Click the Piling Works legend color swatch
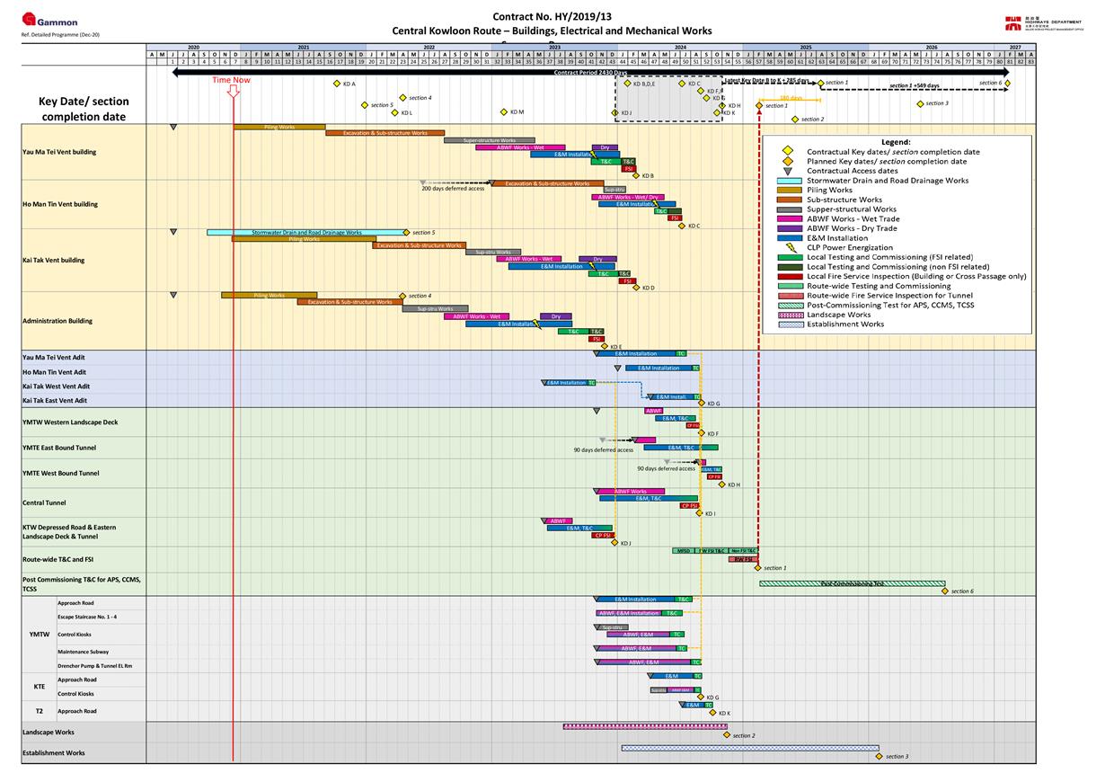The image size is (1105, 782). click(791, 191)
